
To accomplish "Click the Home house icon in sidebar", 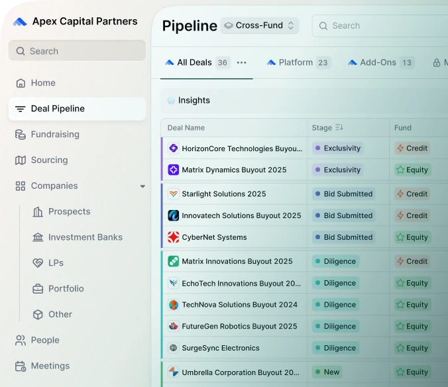I will click(x=21, y=83).
